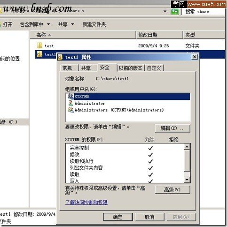
Task: Expand the 包含到库中 dropdown menu
Action: [x=48, y=24]
